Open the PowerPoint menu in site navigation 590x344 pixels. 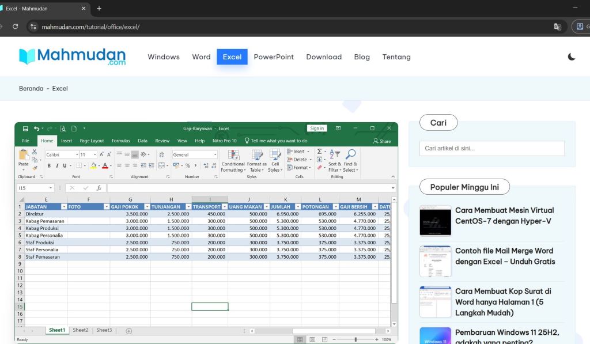pos(274,56)
